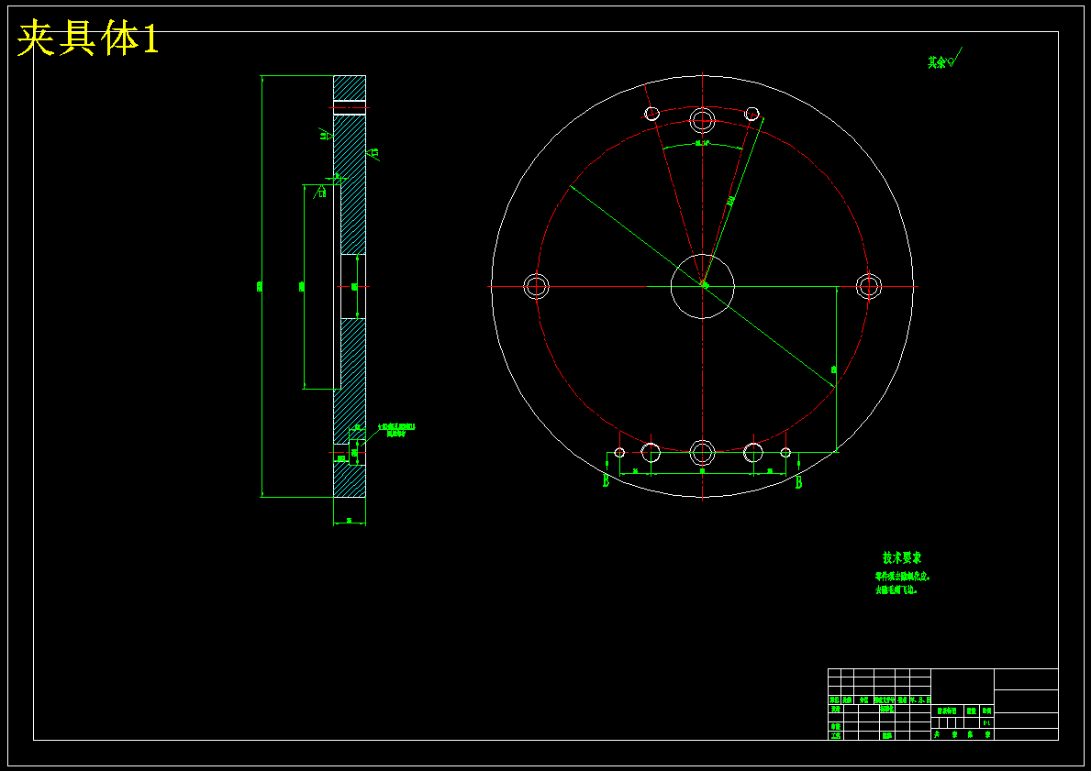Select the smallest hole at bottom-right of the pattern
This screenshot has height=771, width=1091.
pos(785,453)
